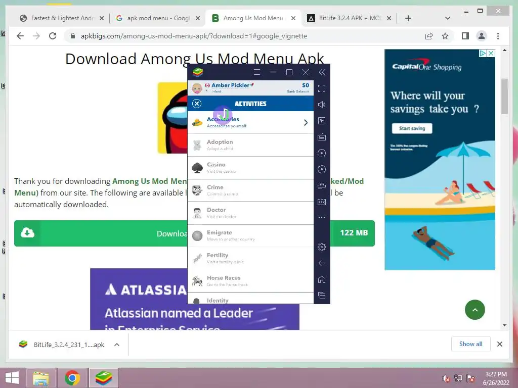This screenshot has width=518, height=388.
Task: Expand Accessories with the right chevron
Action: click(x=306, y=122)
